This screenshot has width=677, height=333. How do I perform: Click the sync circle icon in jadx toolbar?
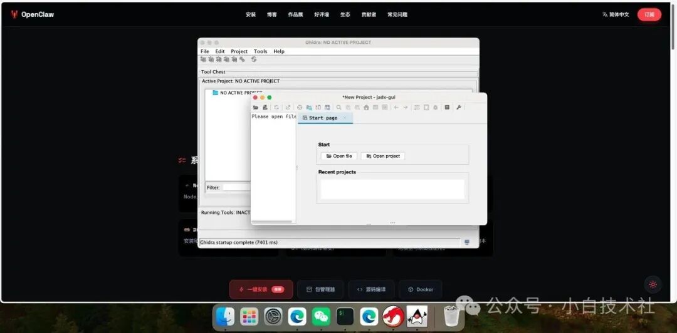point(300,108)
